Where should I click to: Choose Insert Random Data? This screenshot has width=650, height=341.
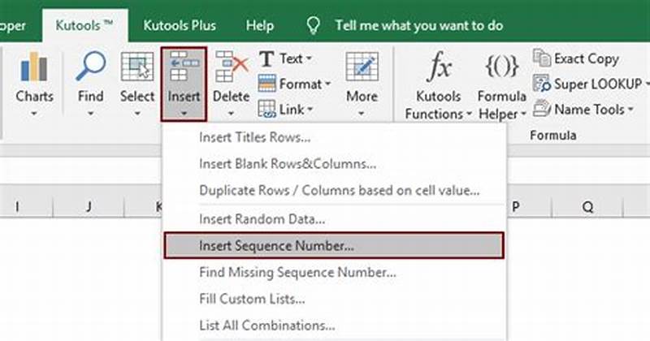coord(334,218)
